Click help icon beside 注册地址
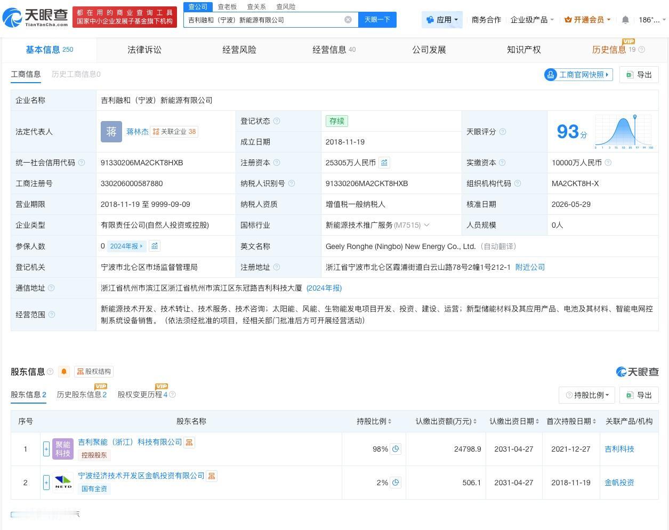The height and width of the screenshot is (530, 669). [277, 267]
